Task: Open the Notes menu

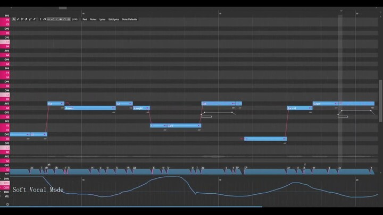Action: 93,19
